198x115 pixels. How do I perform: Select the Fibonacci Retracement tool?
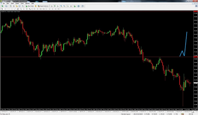point(21,9)
